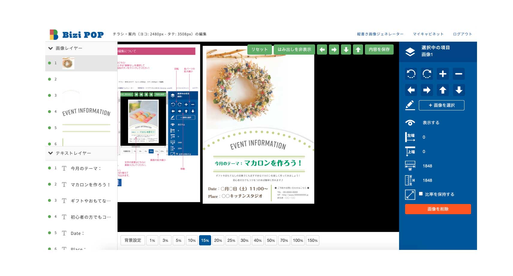This screenshot has height=276, width=513.
Task: Select EVENT INFORMATION image layer 4
Action: pyautogui.click(x=86, y=112)
